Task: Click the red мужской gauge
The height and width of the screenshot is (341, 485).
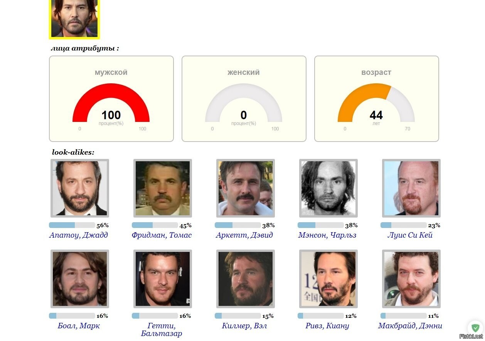Action: click(x=111, y=103)
